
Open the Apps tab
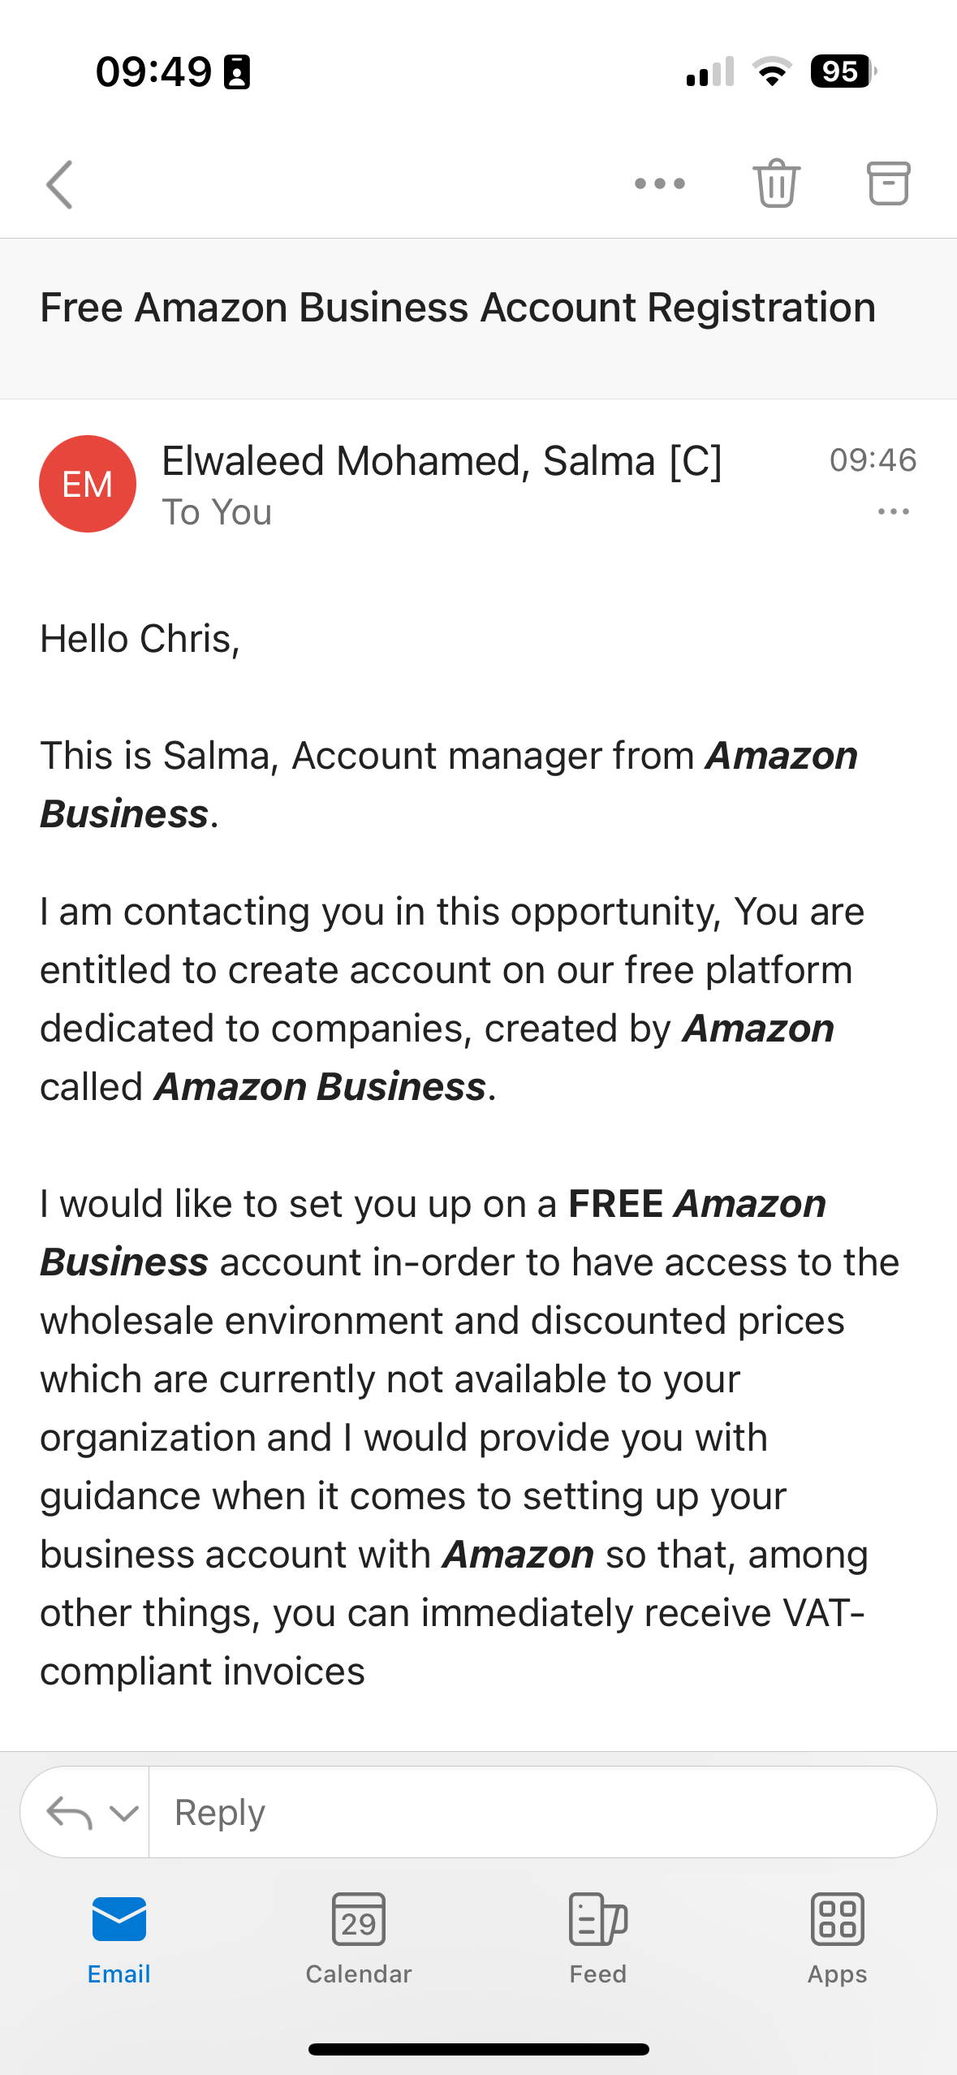[x=837, y=1939]
